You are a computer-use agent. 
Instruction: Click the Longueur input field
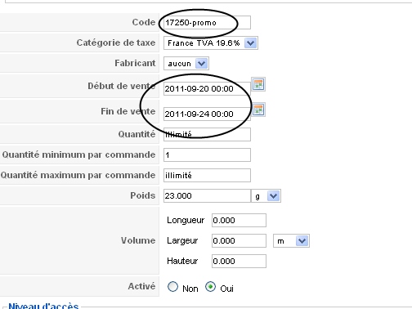(239, 220)
